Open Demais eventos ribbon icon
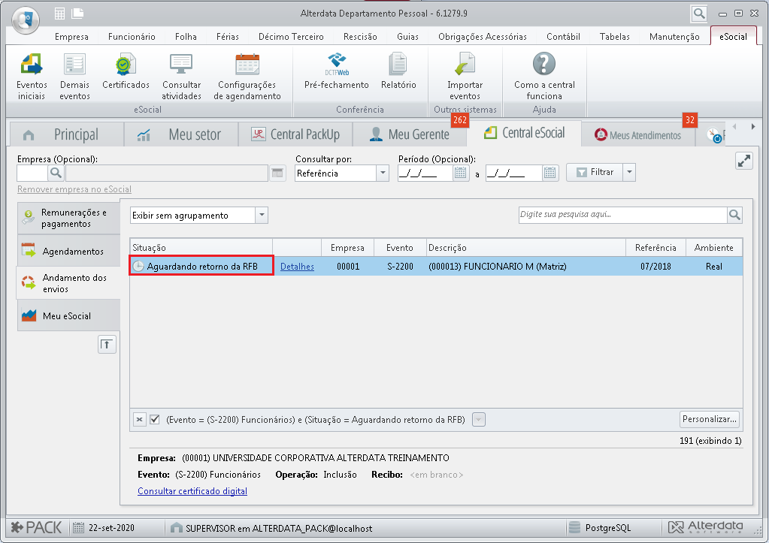 point(74,77)
